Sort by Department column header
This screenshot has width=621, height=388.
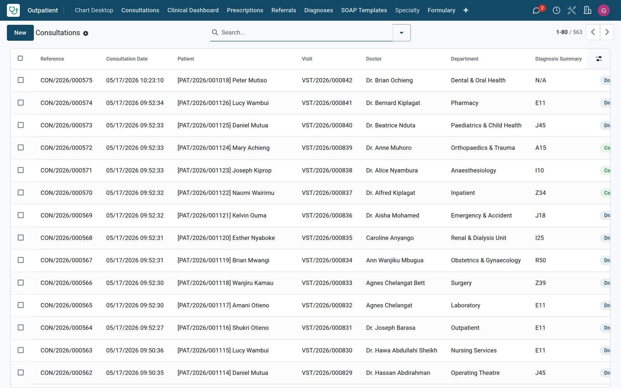(465, 59)
